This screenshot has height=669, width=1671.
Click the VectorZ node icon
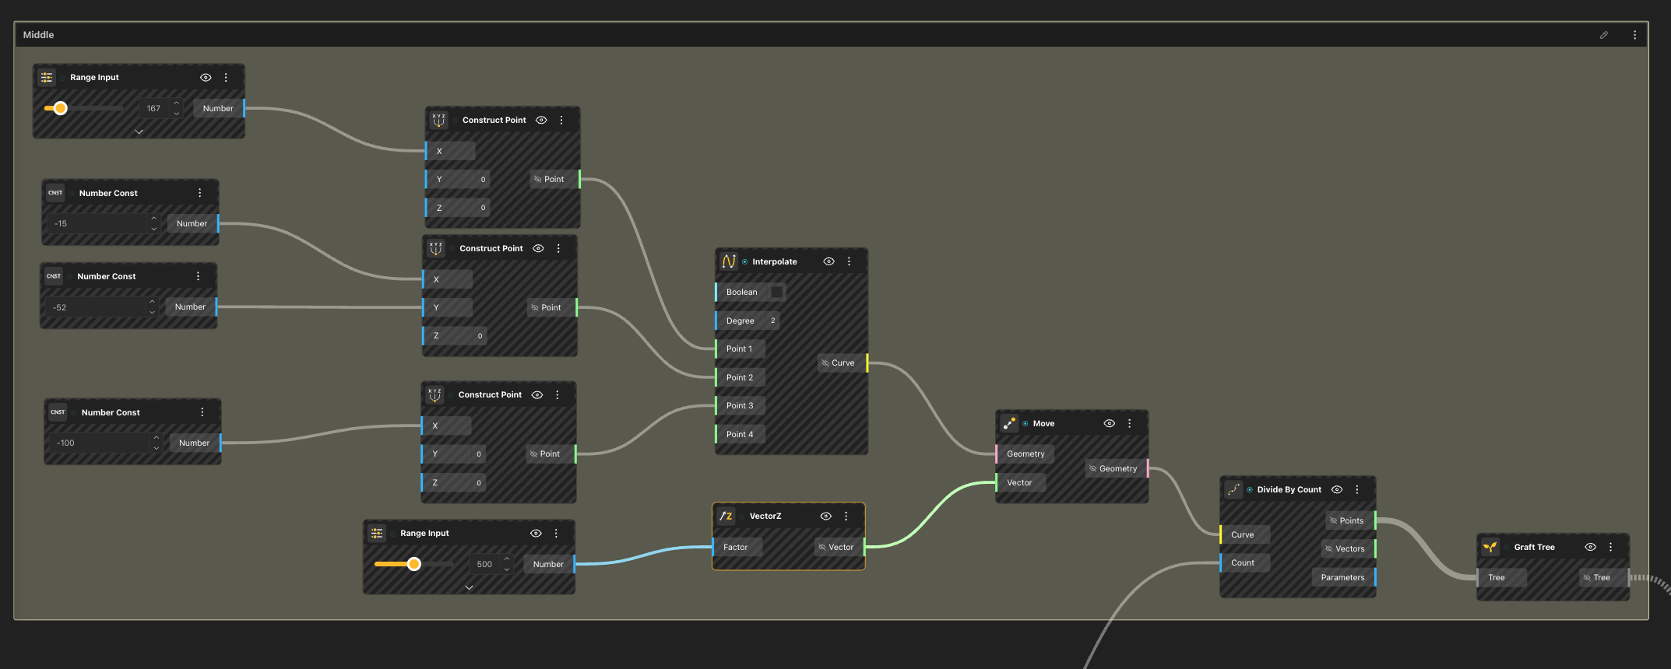[726, 516]
